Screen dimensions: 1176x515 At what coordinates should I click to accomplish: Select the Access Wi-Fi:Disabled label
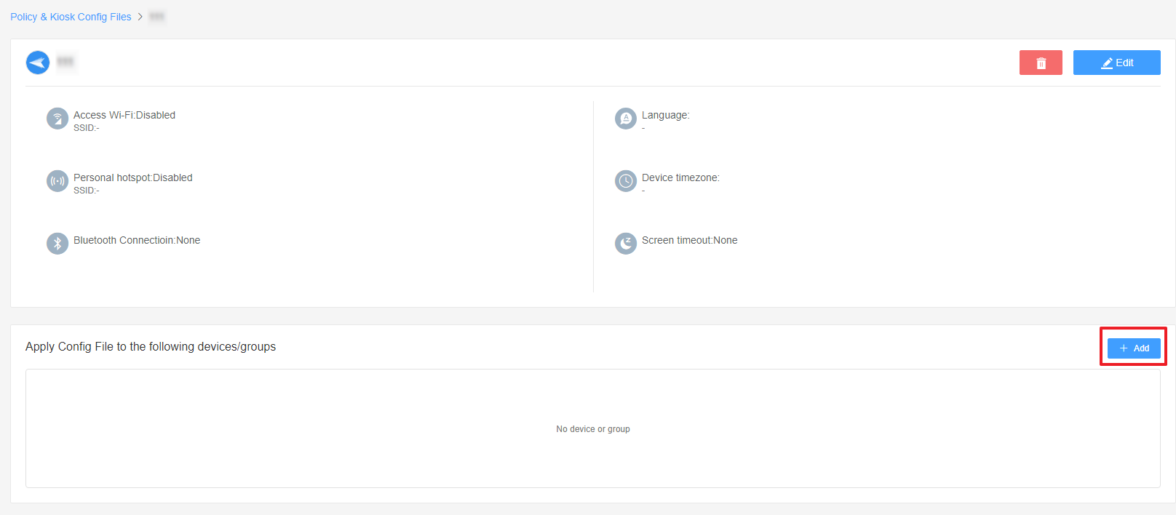[124, 115]
